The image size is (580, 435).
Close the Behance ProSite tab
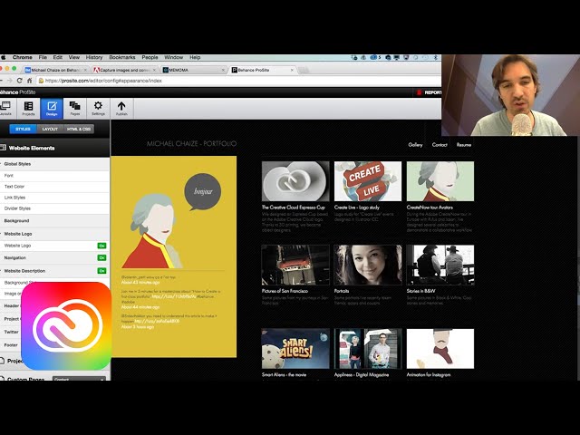pyautogui.click(x=292, y=70)
